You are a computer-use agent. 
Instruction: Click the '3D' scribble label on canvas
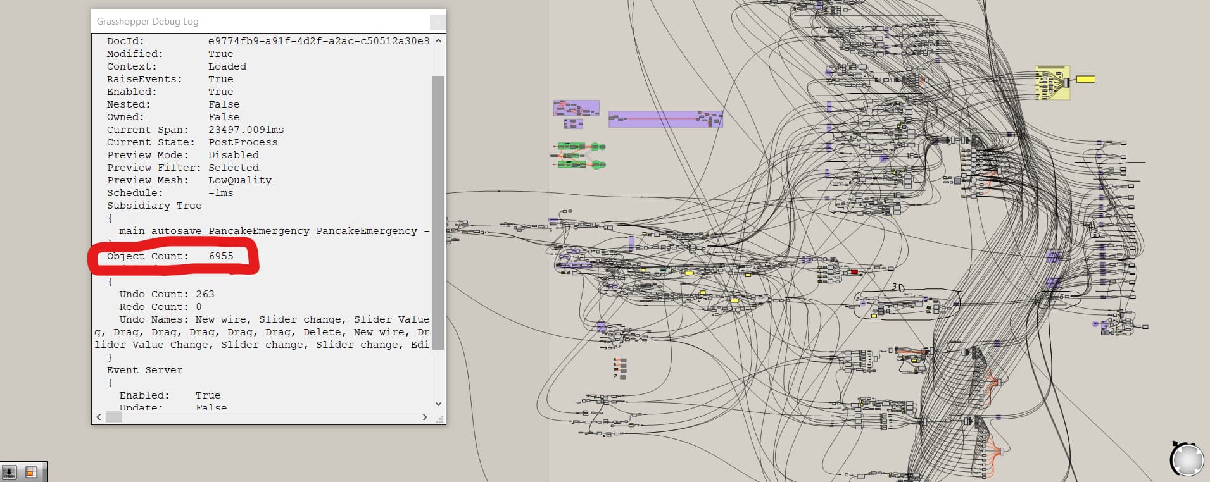898,287
